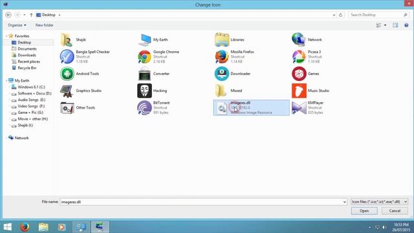The height and width of the screenshot is (233, 414).
Task: Collapse the Favorites tree section
Action: click(6, 36)
